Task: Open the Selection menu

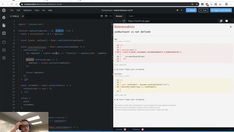Action: 27,10
